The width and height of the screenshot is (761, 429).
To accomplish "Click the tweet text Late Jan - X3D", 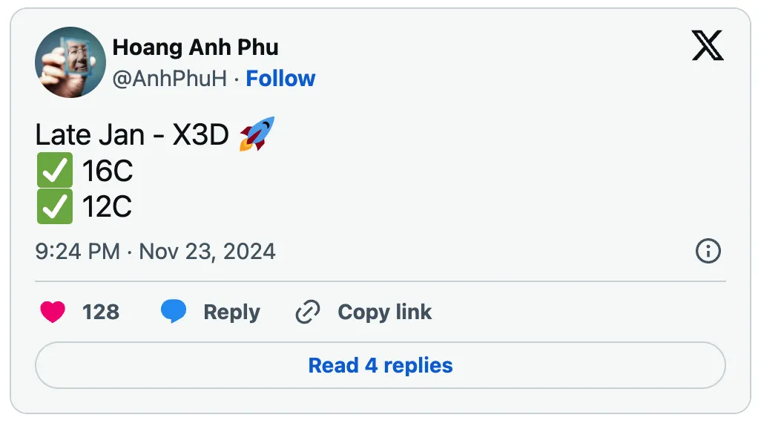I will [x=132, y=134].
